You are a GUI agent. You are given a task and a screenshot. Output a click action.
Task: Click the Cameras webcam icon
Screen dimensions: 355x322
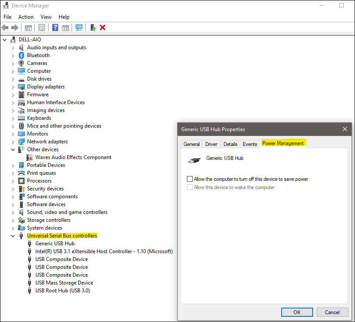(21, 63)
